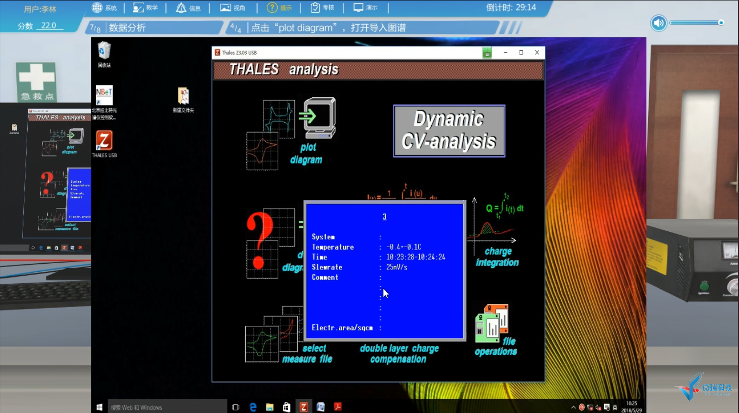Open the 新建文件夹 folder on desktop
739x413 pixels.
(x=183, y=100)
